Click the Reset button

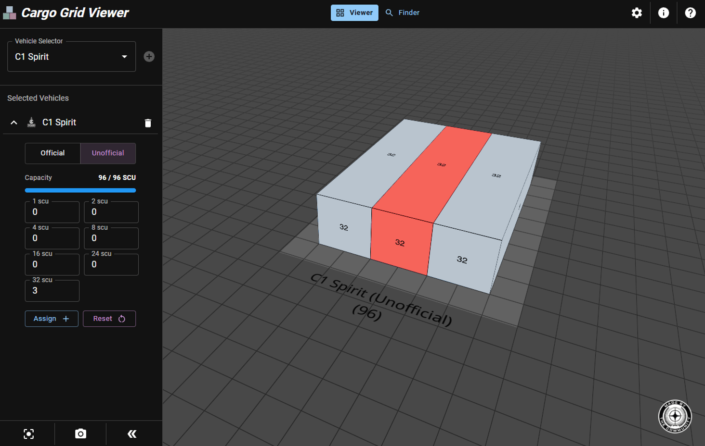(109, 319)
